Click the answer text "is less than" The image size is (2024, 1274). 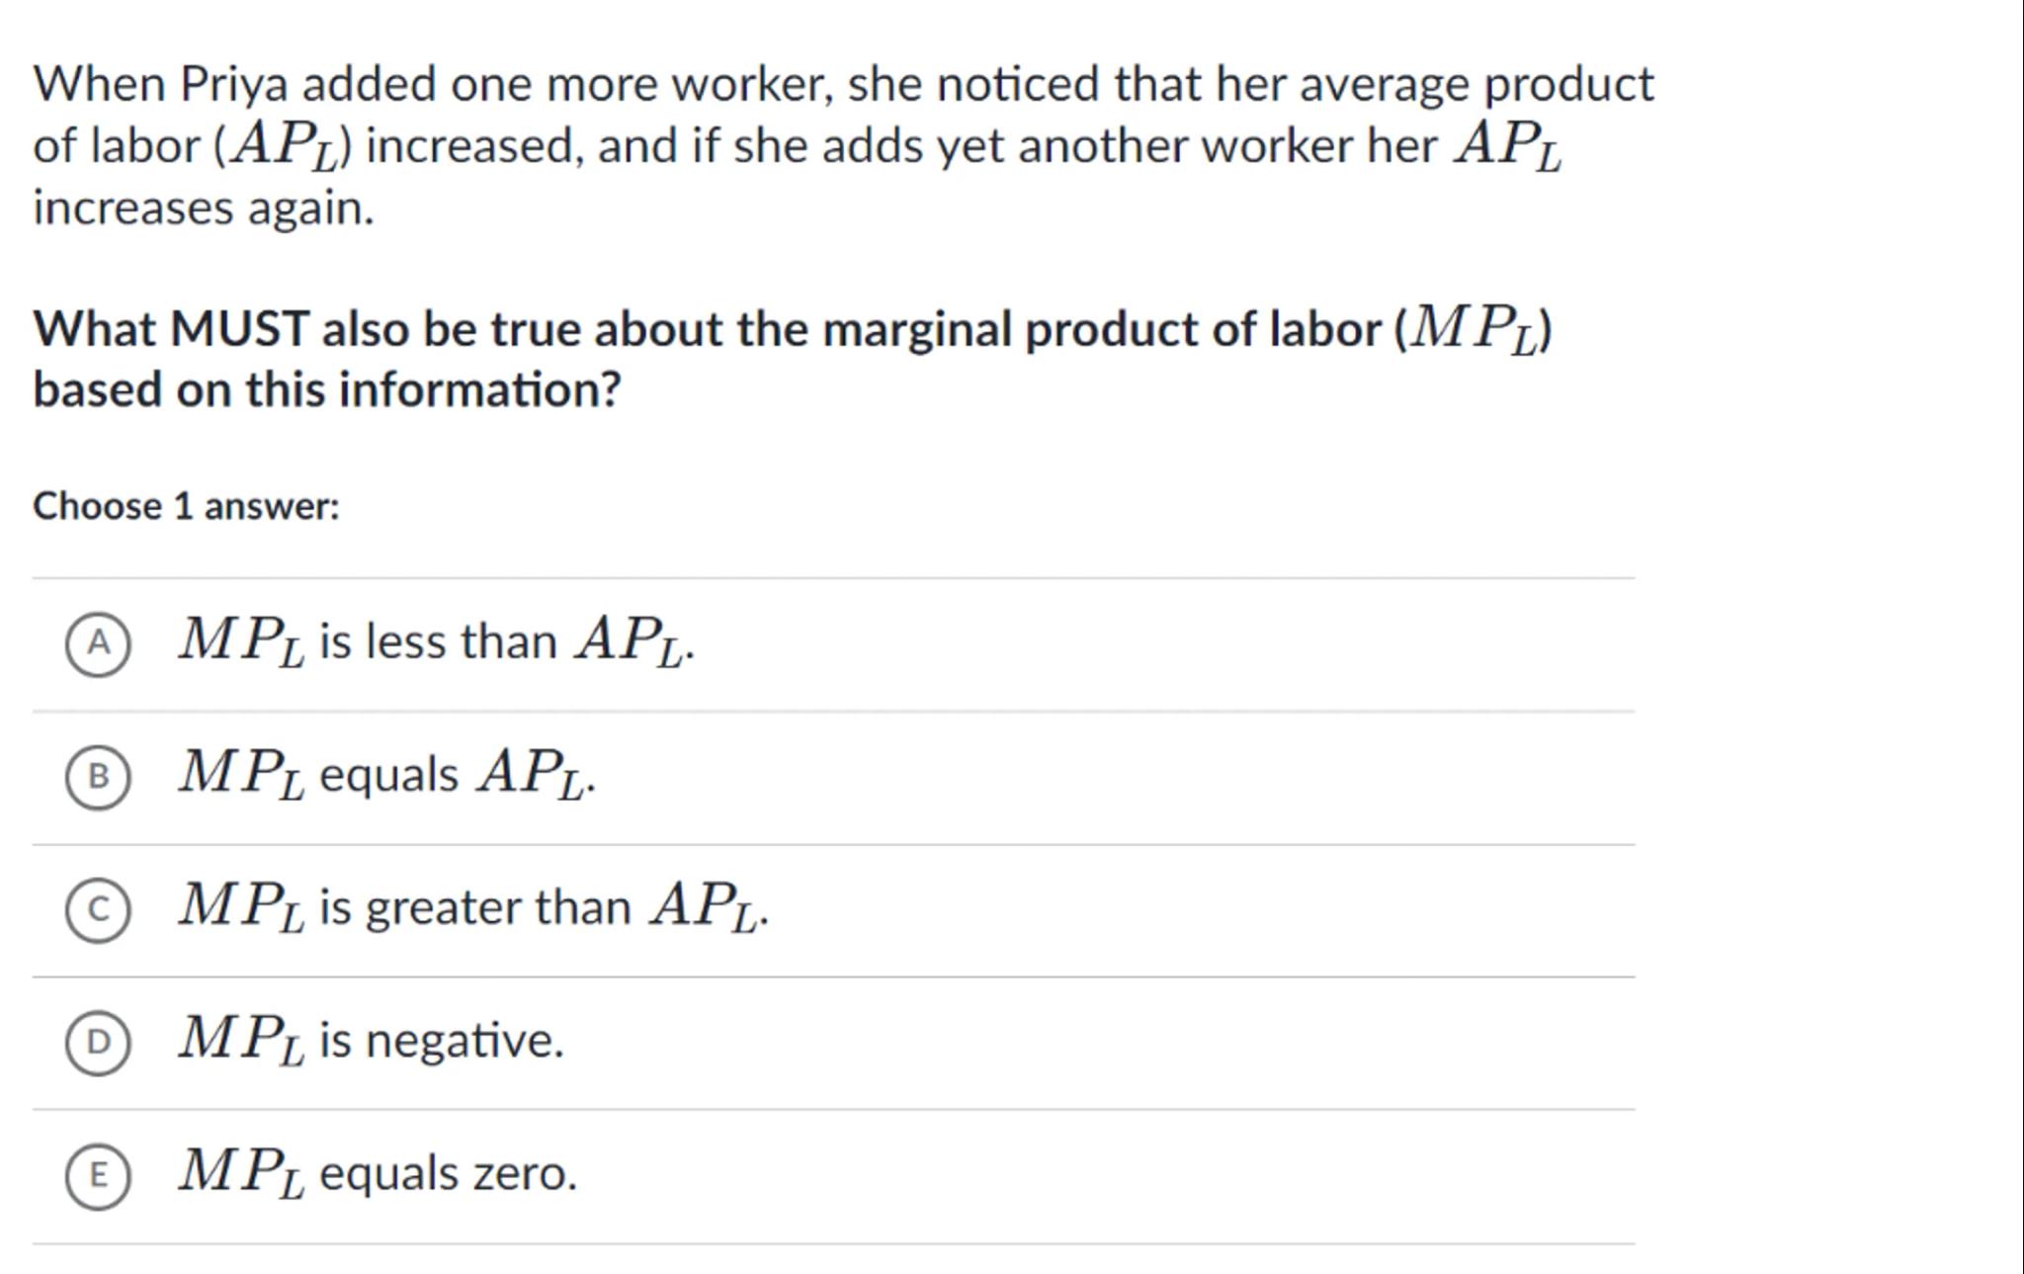(x=438, y=641)
